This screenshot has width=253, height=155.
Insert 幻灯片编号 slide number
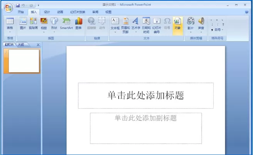tap(157, 25)
